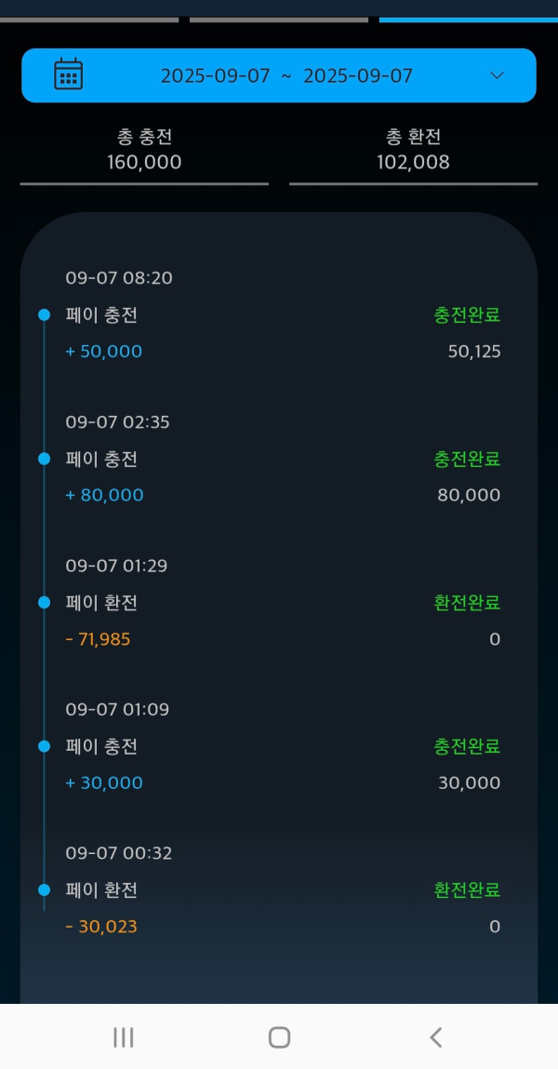
Task: Tap the Android home button icon
Action: click(x=279, y=1037)
